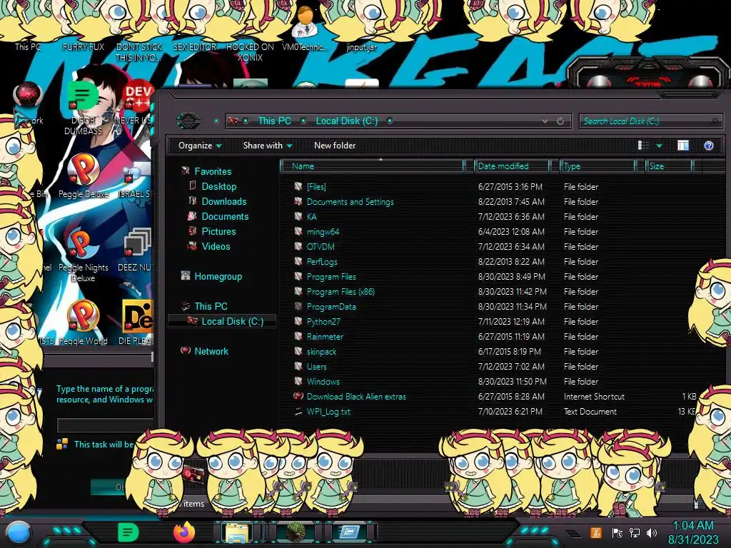Open Explorer help icon

click(x=709, y=146)
